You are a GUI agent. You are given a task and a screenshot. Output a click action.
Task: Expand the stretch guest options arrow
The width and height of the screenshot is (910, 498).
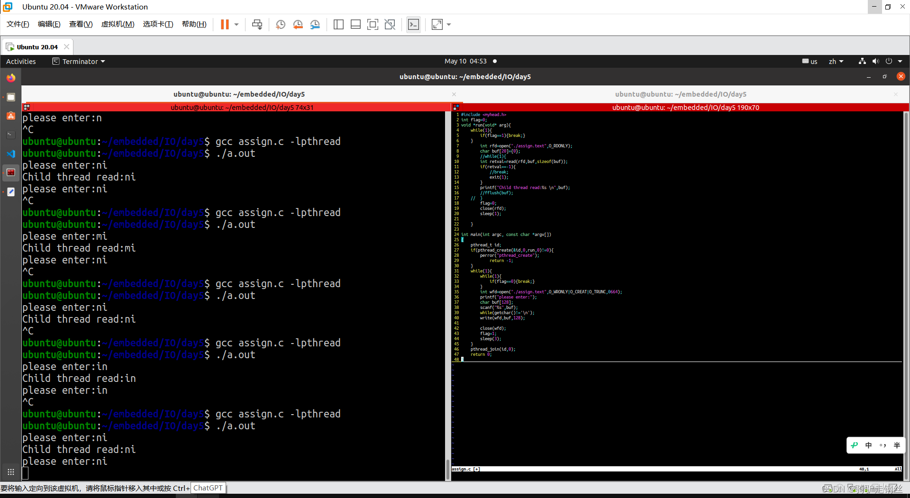point(449,24)
